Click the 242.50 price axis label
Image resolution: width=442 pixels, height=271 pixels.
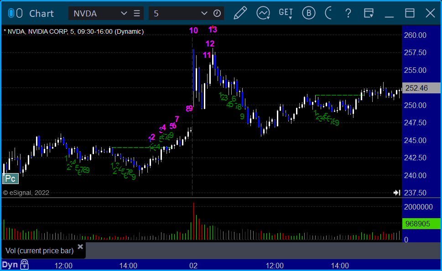pos(415,158)
